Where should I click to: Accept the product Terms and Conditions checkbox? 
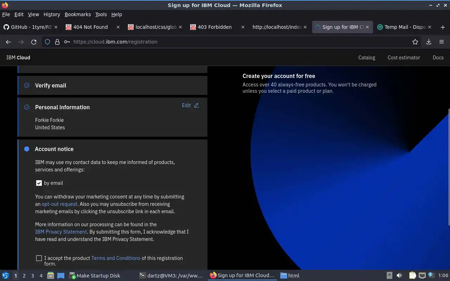point(39,258)
